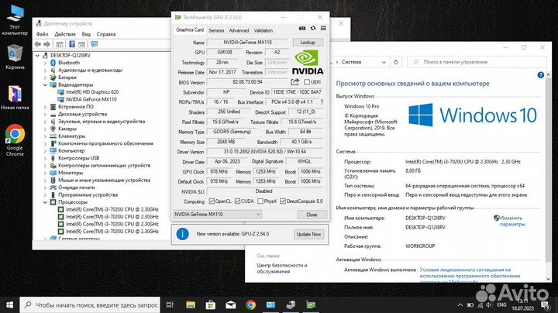Click the BIOS export share icon
Image resolution: width=558 pixels, height=313 pixels.
(x=294, y=82)
